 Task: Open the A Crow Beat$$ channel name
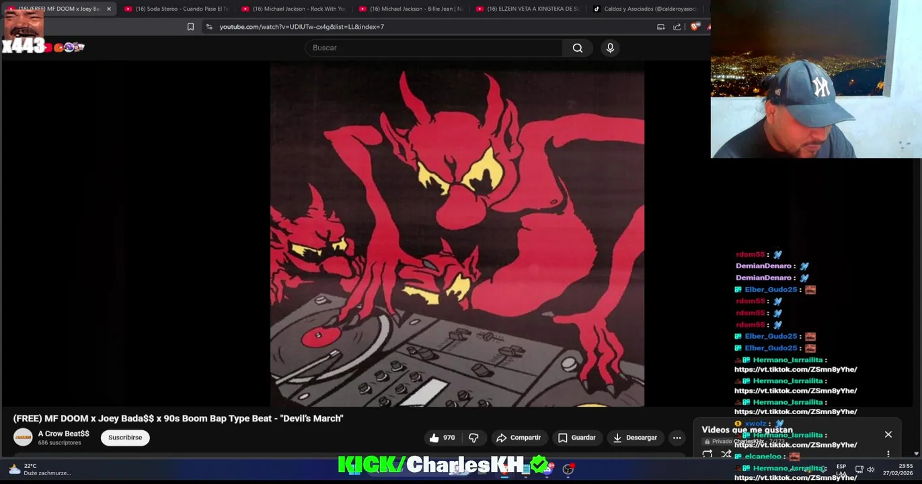click(x=63, y=434)
